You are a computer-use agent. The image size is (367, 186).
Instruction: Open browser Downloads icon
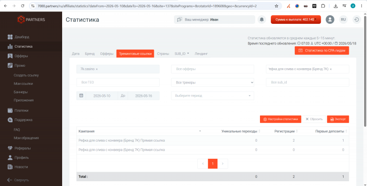click(x=335, y=6)
